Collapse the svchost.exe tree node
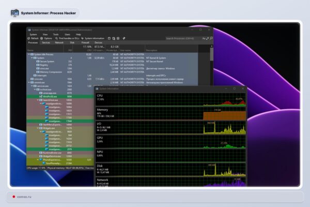This screenshot has width=310, height=207. [x=35, y=90]
